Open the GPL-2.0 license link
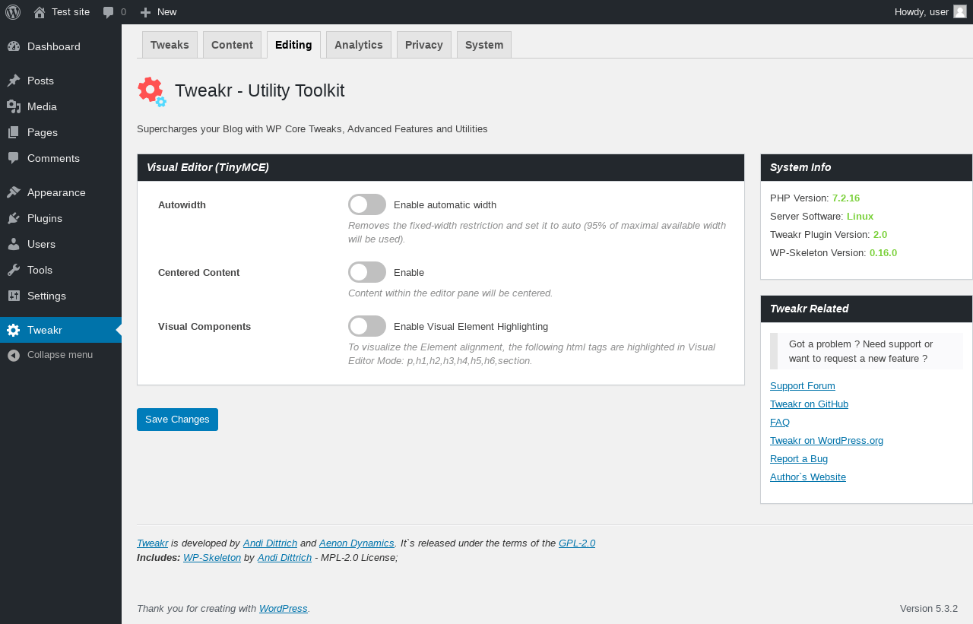Viewport: 973px width, 624px height. click(576, 543)
